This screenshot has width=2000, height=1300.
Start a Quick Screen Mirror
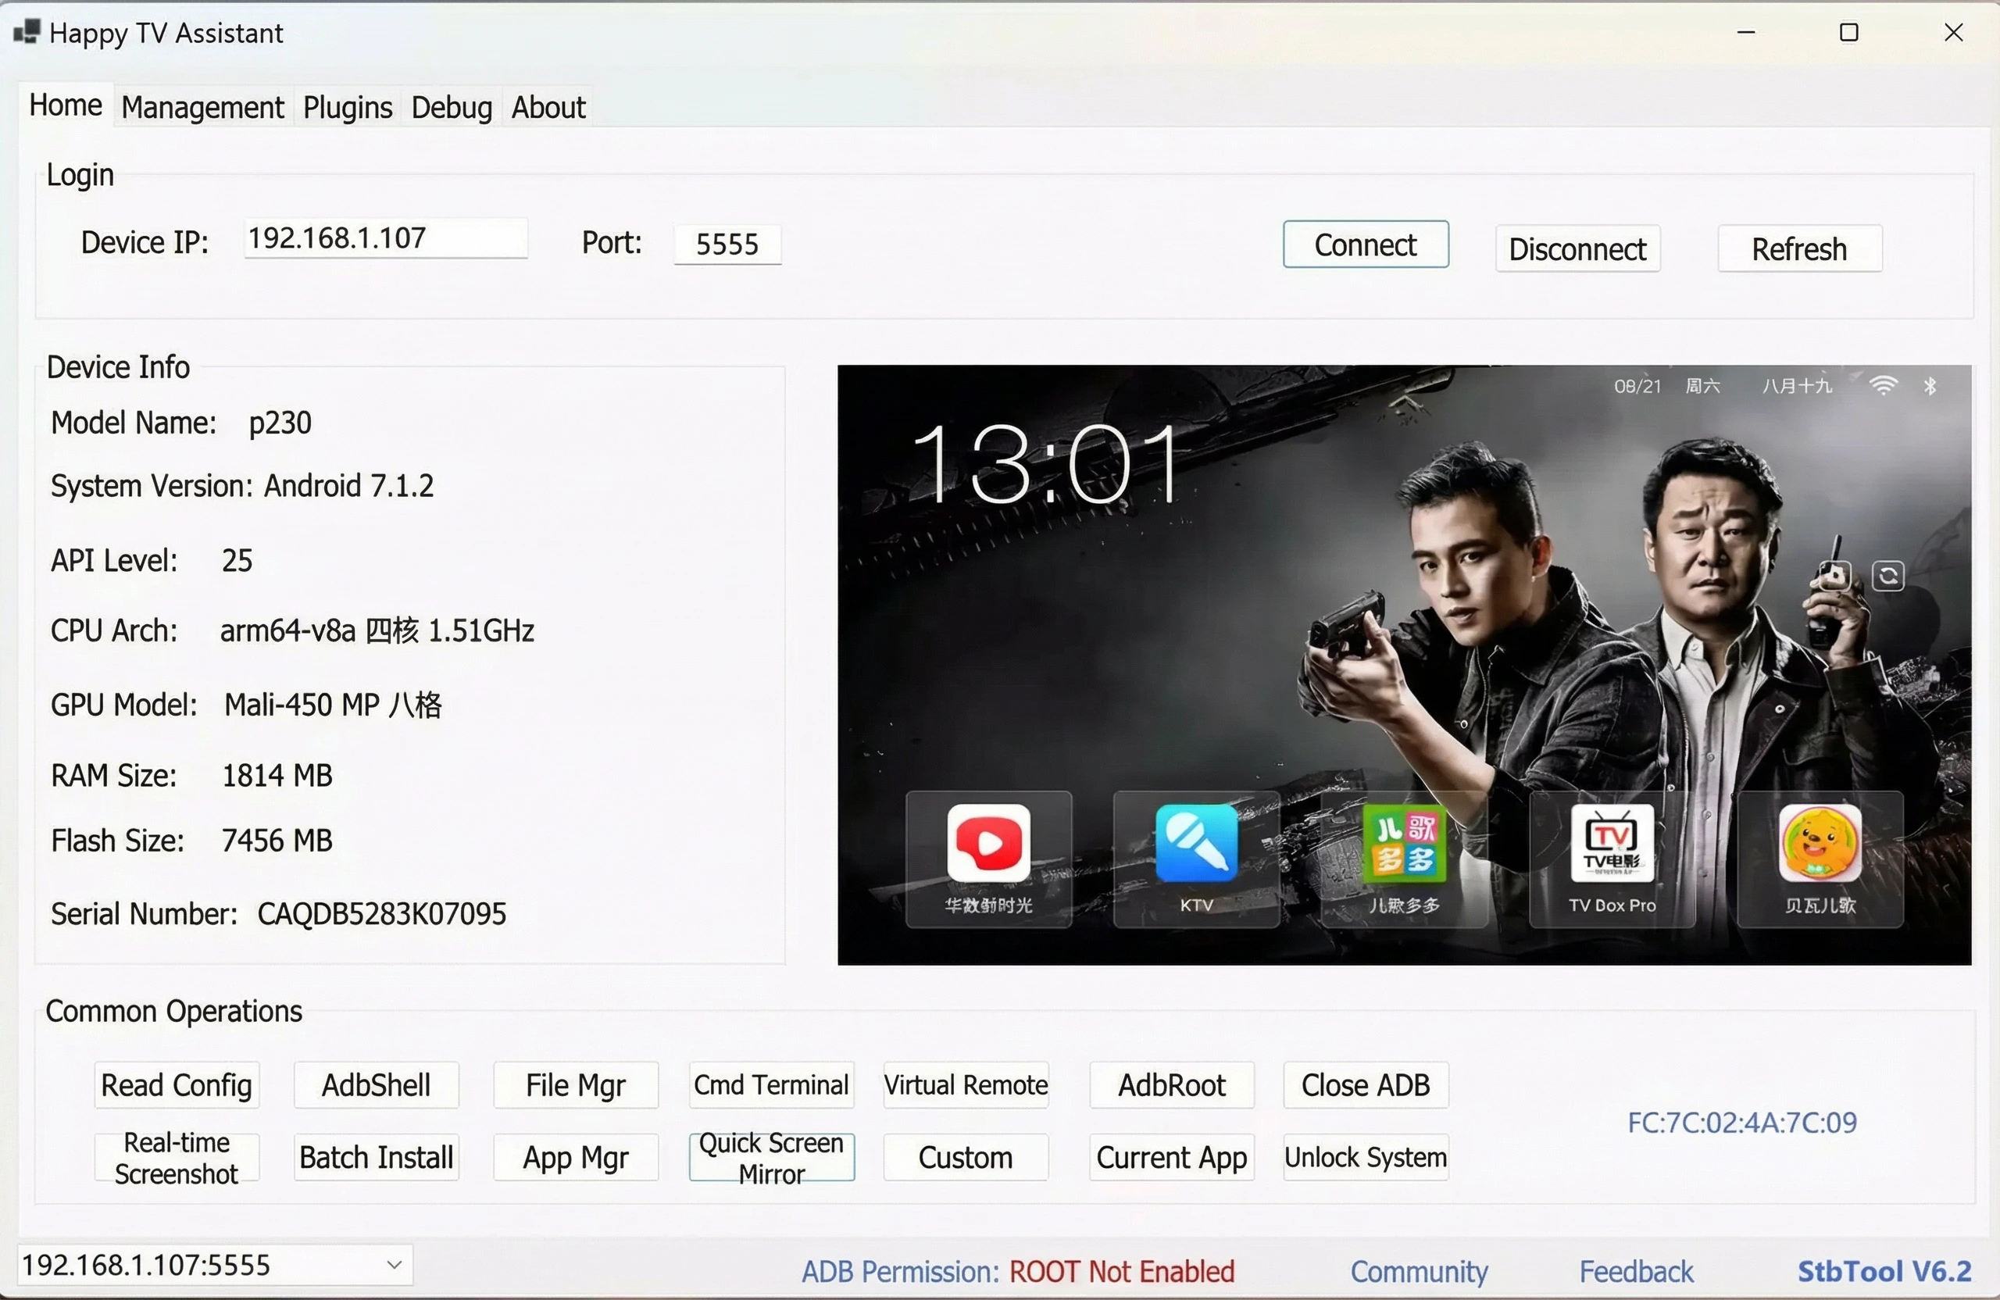770,1157
